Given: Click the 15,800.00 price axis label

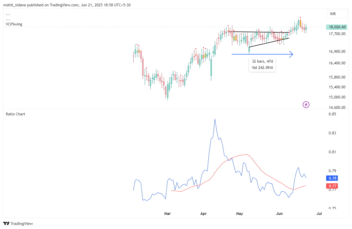Looking at the screenshot, I should point(337,77).
